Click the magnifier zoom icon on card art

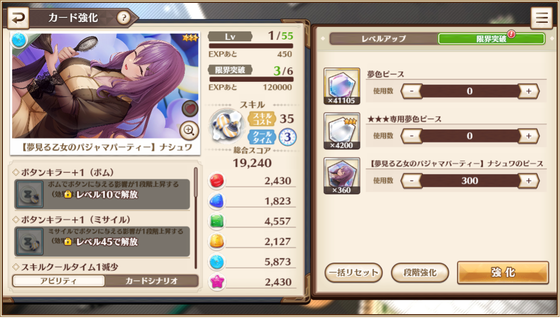coord(189,131)
